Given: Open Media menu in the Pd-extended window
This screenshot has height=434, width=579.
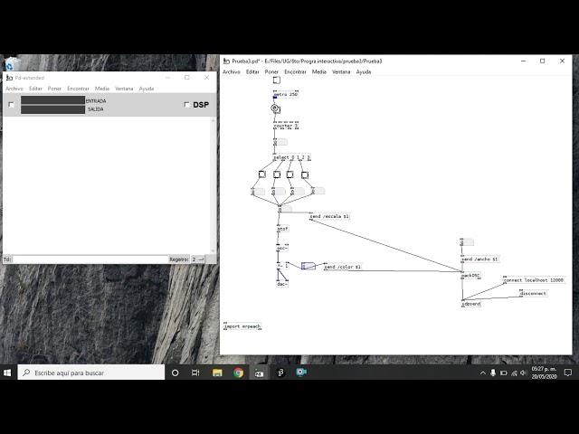Looking at the screenshot, I should pos(102,89).
